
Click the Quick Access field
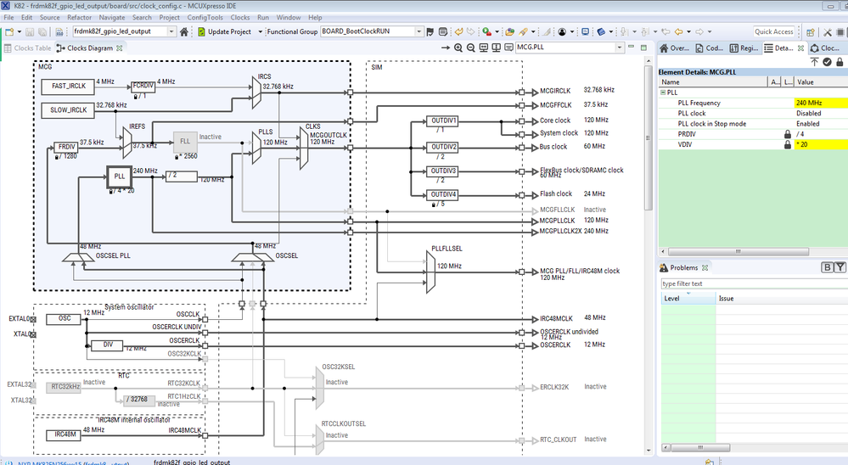774,32
